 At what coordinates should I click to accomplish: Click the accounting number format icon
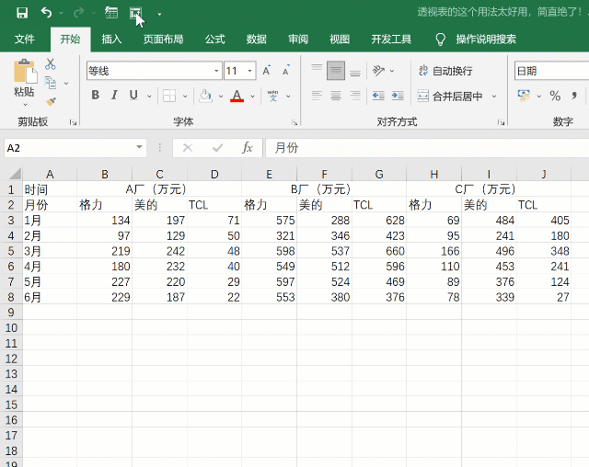click(x=524, y=96)
